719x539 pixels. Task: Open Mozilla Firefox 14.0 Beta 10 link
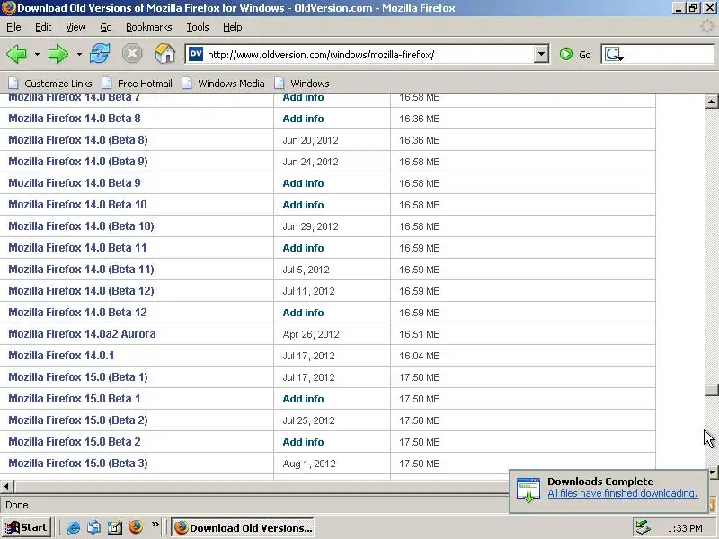coord(77,205)
